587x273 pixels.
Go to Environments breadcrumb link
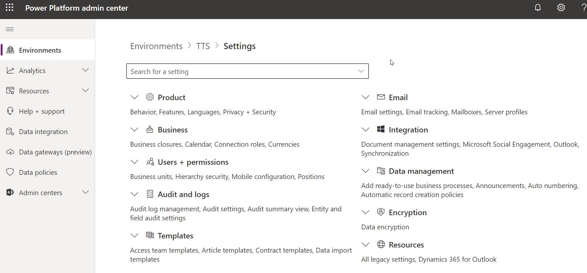tap(156, 46)
